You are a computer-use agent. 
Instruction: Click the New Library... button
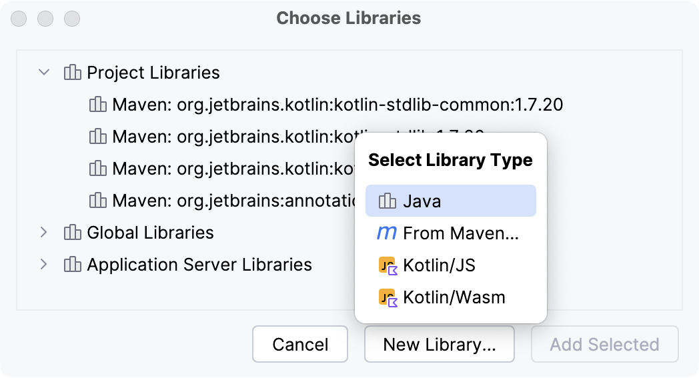tap(440, 345)
